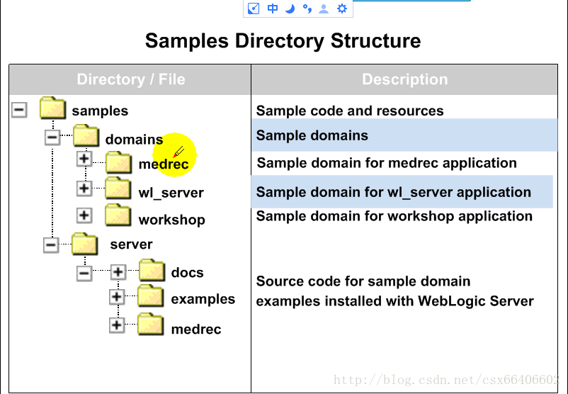568x394 pixels.
Task: Toggle the Chinese 中 input mode icon
Action: click(x=273, y=9)
